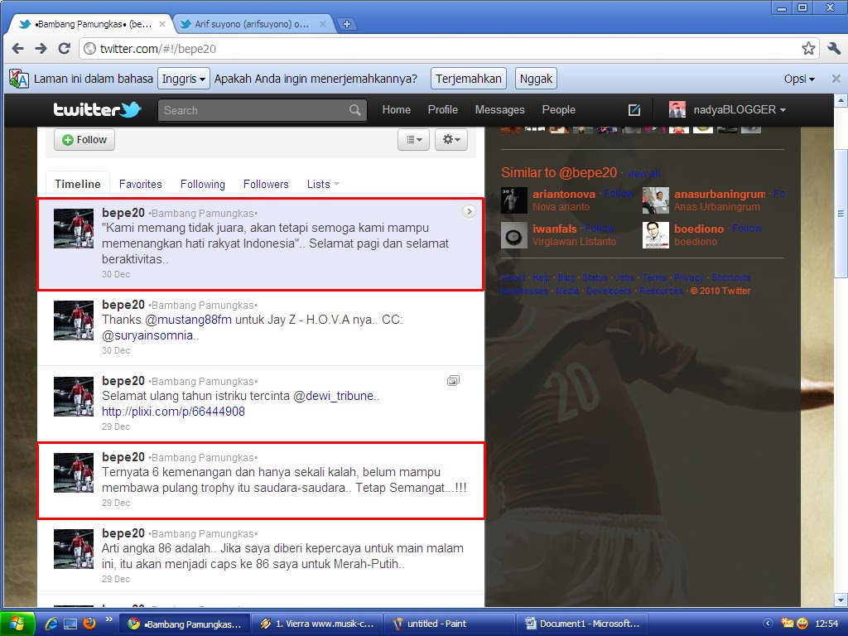This screenshot has width=848, height=636.
Task: Open the Privacy footer link
Action: coord(688,277)
